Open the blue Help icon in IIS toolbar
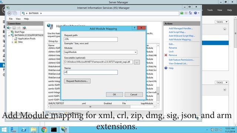 196,13
